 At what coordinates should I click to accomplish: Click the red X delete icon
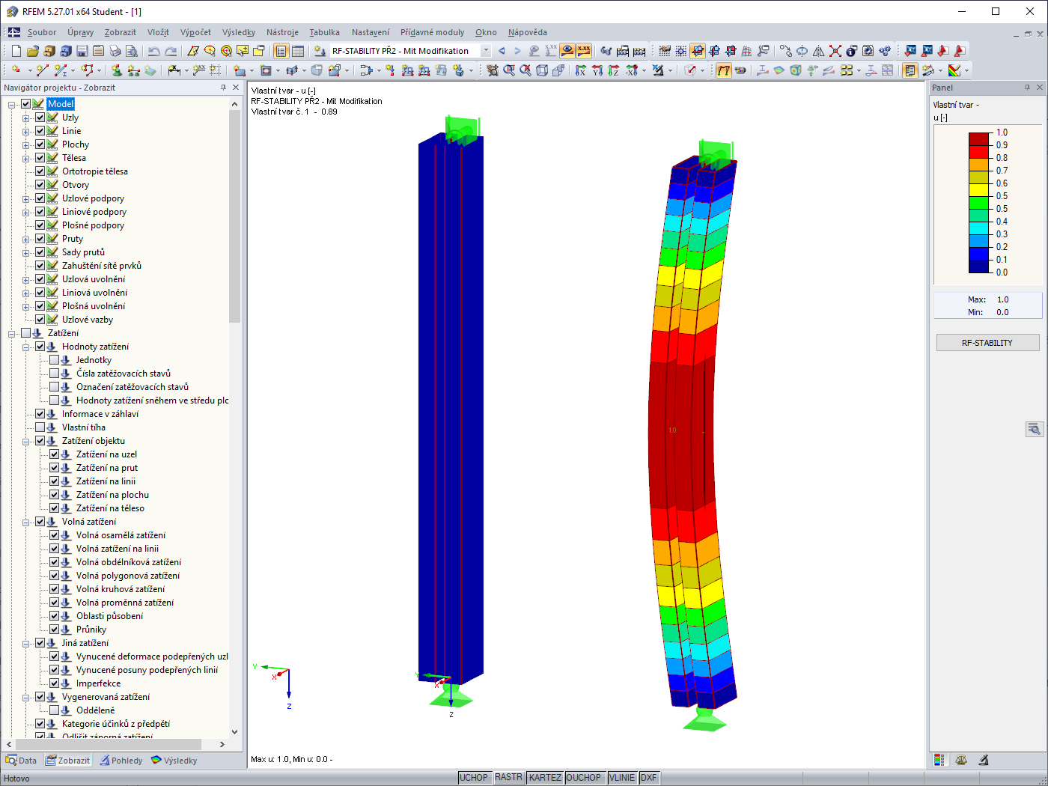pyautogui.click(x=835, y=51)
